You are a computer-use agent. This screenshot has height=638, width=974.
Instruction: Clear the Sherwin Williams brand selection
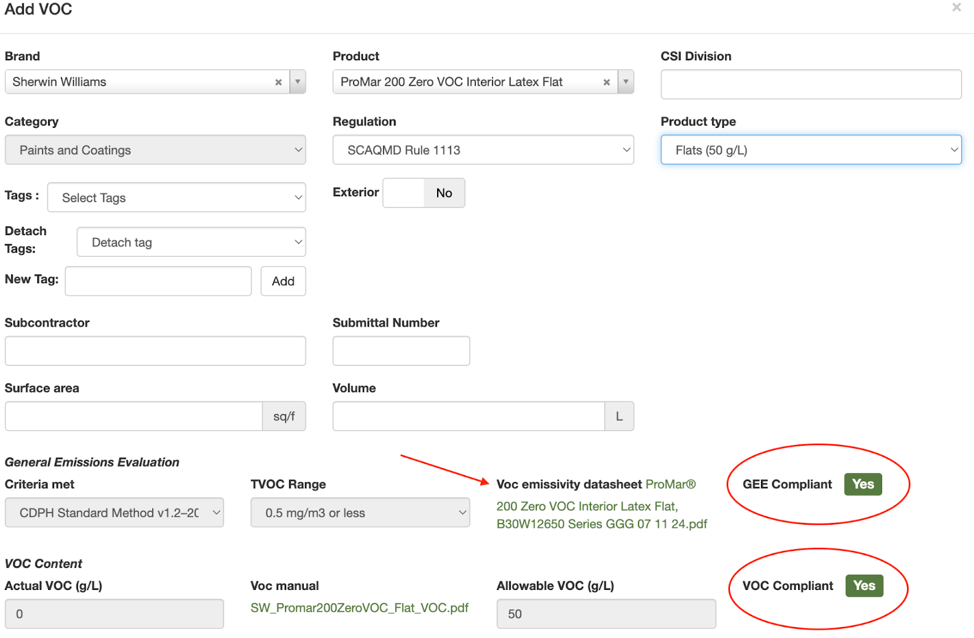(278, 82)
